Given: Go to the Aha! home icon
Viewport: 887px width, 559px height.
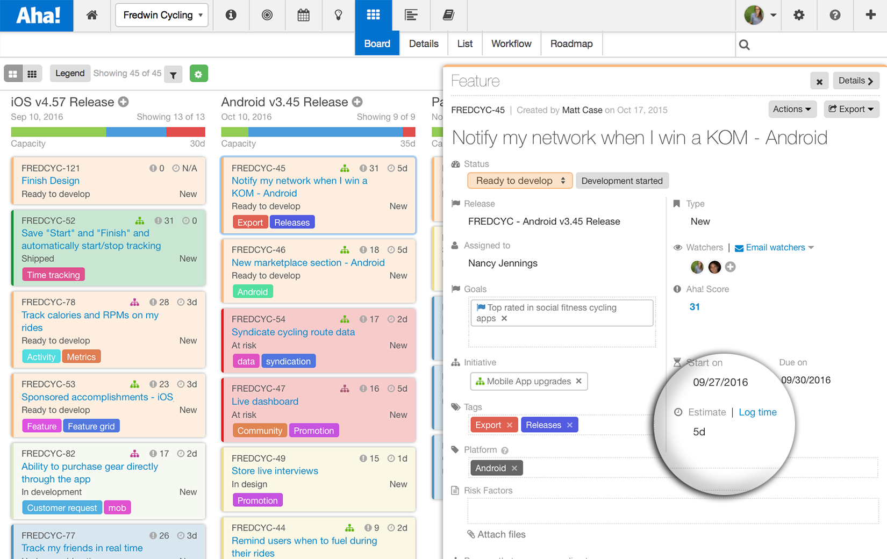Looking at the screenshot, I should pyautogui.click(x=92, y=15).
